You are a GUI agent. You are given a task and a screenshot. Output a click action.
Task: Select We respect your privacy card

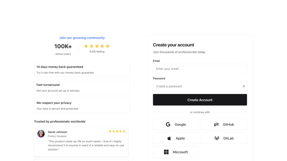pos(82,105)
